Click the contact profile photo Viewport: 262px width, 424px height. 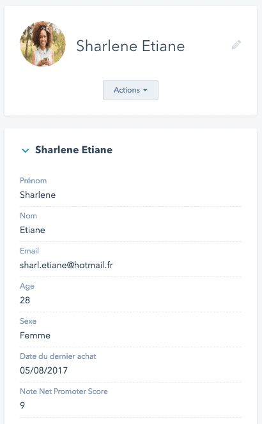[x=43, y=44]
